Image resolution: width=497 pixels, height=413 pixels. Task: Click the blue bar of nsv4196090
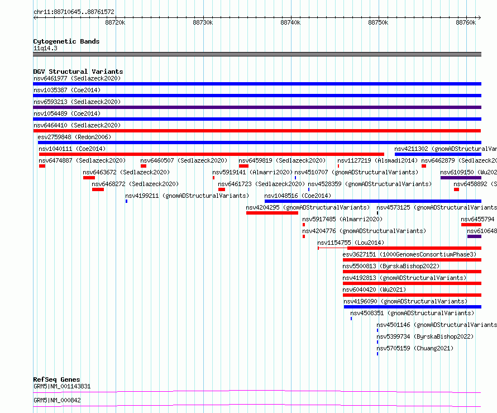[413, 307]
